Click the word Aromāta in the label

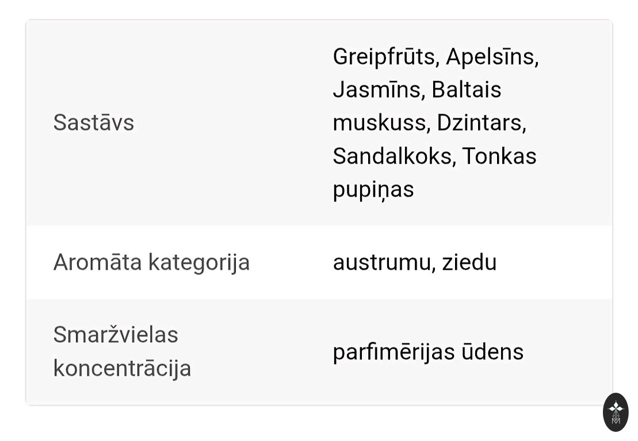coord(97,262)
